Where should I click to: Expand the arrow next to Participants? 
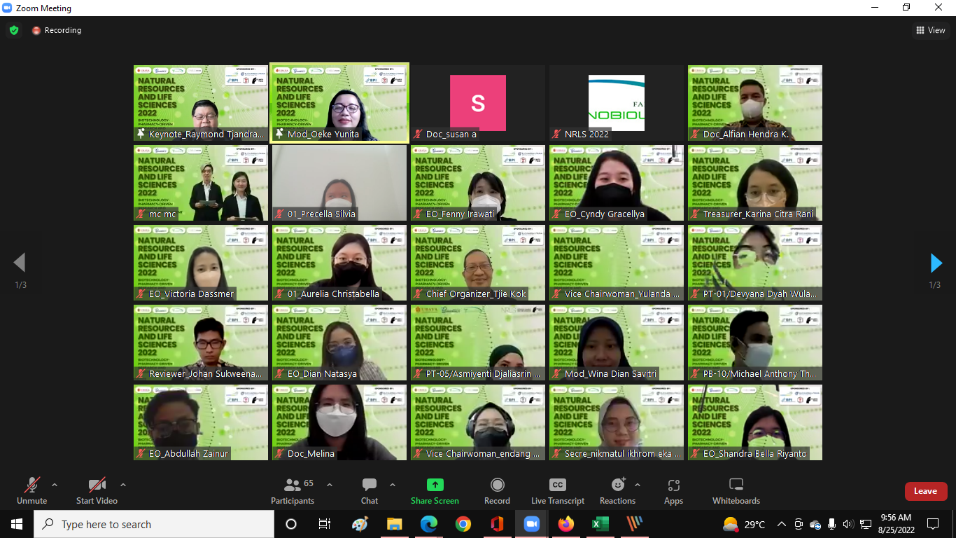pyautogui.click(x=330, y=485)
